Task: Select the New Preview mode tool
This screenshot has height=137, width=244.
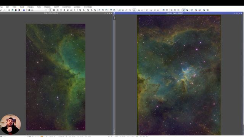Action: 68,10
